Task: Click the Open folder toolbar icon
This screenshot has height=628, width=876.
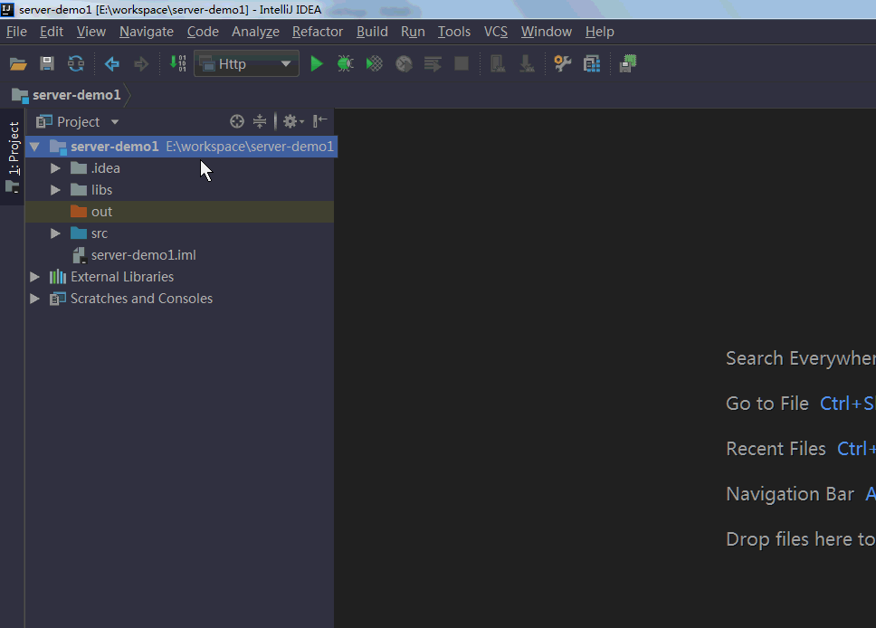Action: (x=18, y=64)
